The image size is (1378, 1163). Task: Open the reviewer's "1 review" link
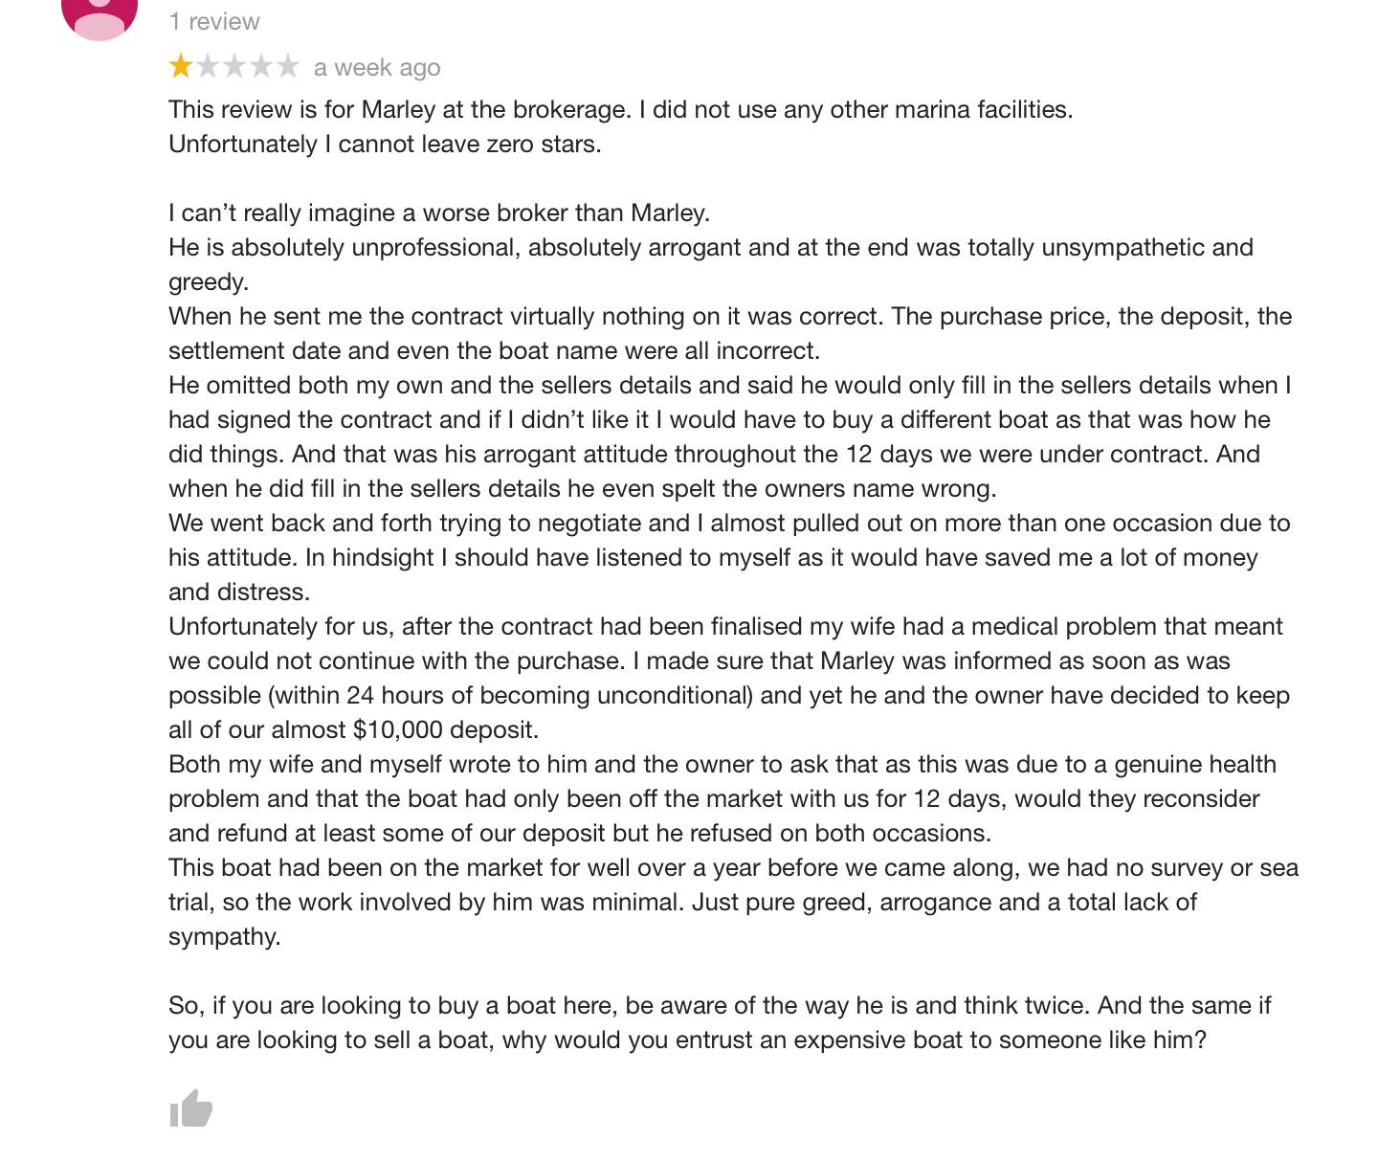(214, 21)
